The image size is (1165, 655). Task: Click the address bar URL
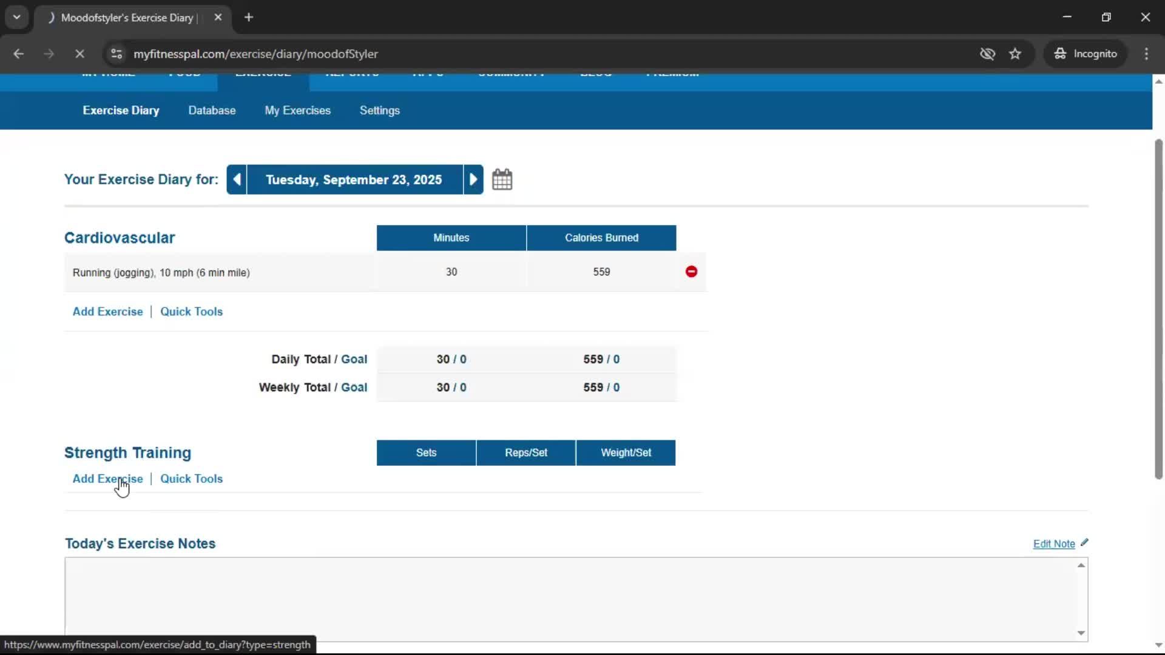point(255,54)
